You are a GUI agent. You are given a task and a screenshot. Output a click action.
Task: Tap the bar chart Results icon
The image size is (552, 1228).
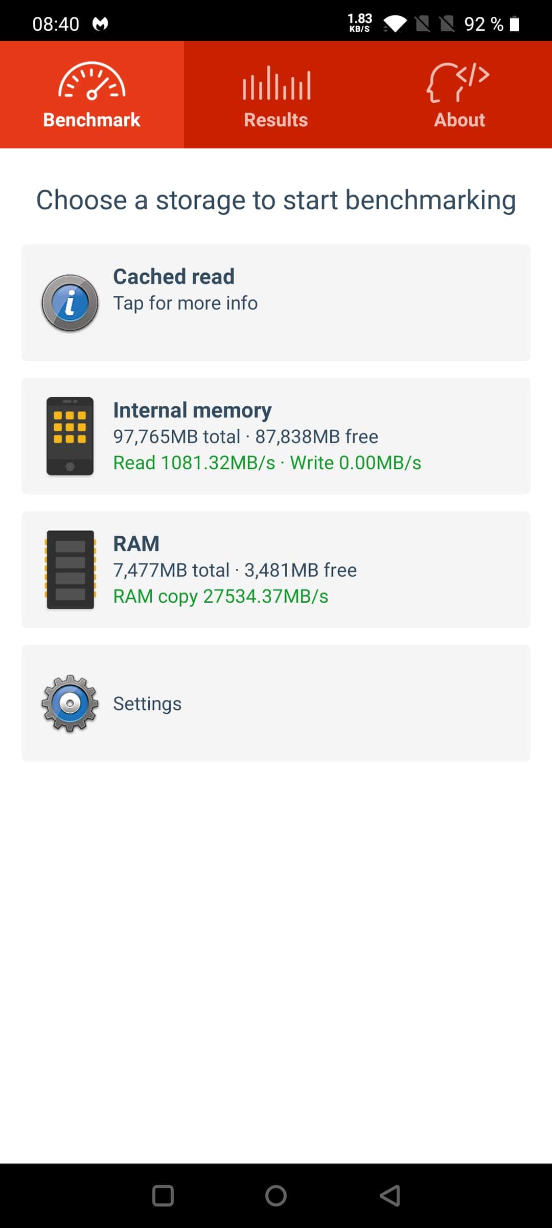[276, 82]
